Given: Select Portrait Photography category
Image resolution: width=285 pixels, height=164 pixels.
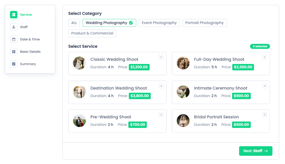Looking at the screenshot, I should coord(204,23).
